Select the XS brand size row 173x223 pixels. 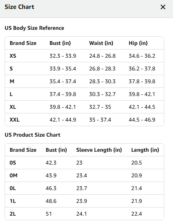(84, 56)
